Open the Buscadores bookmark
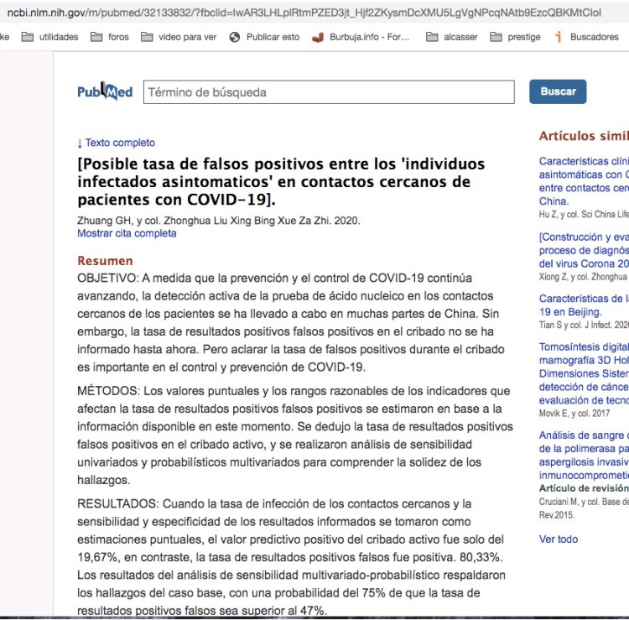The width and height of the screenshot is (629, 620). 593,37
